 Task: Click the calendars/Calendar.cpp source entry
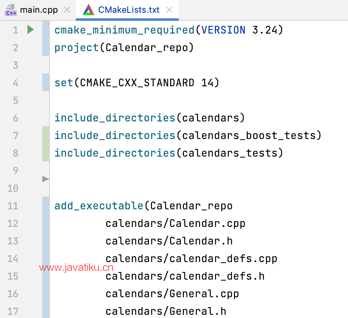[175, 223]
